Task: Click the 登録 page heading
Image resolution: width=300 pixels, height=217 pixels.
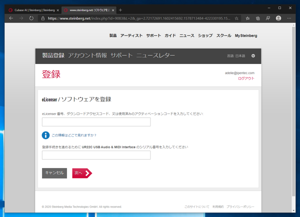Action: point(51,74)
